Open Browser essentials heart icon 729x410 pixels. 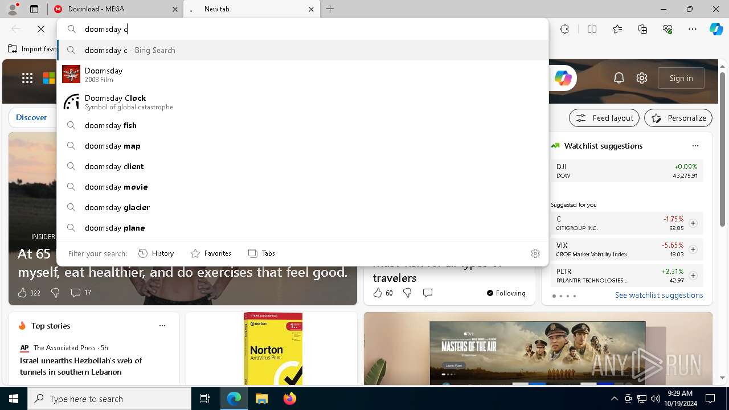[x=667, y=29]
